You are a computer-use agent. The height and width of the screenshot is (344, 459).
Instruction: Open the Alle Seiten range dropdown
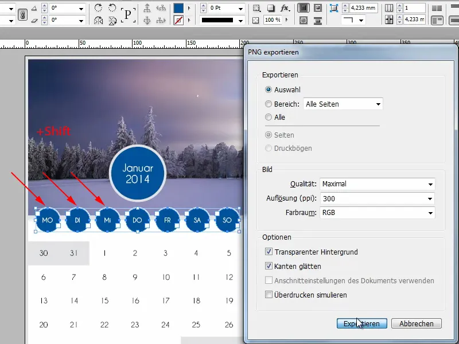pyautogui.click(x=343, y=104)
